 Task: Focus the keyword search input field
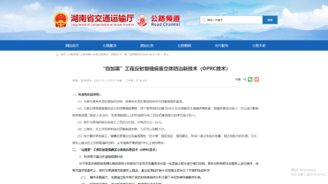231,20
